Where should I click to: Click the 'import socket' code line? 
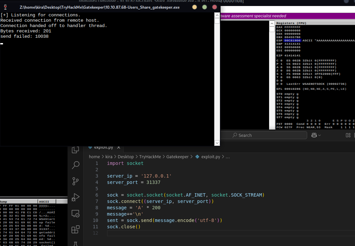coord(125,163)
